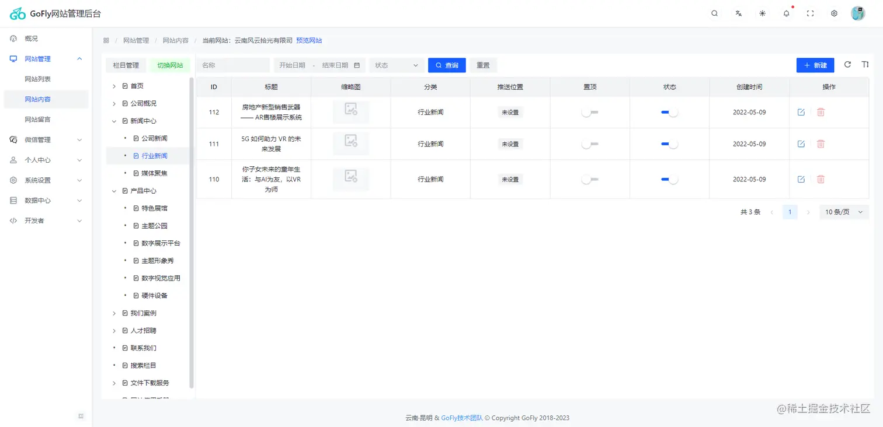Viewport: 883px width, 427px height.
Task: Click the 新建 button
Action: [815, 65]
